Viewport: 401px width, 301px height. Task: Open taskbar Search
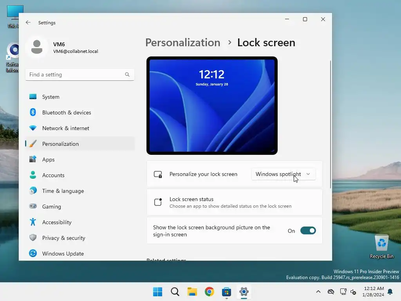point(175,292)
